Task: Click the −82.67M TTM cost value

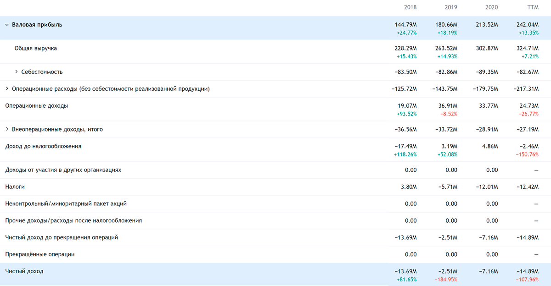Action: 528,72
